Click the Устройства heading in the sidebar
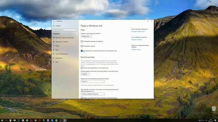The height and width of the screenshot is (122, 218). [56, 34]
